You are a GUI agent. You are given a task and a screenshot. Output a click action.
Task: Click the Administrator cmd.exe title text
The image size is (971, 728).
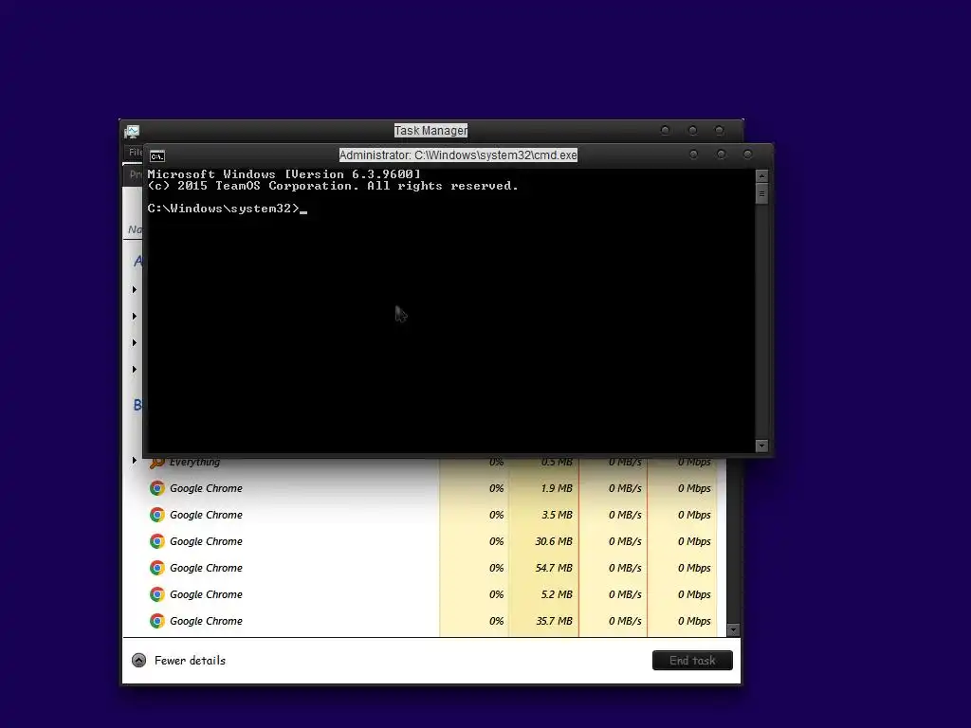coord(458,155)
